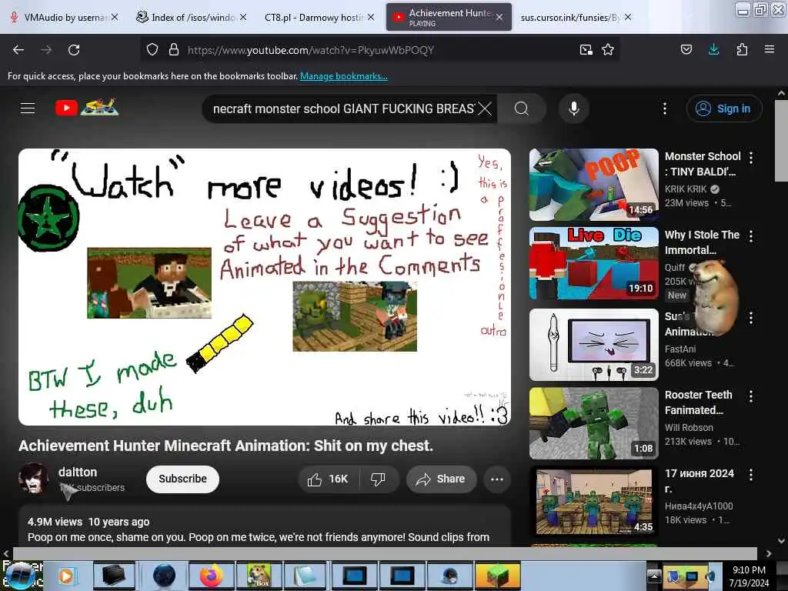The image size is (788, 591).
Task: Open the Minecraft grass block taskbar icon
Action: [x=498, y=576]
